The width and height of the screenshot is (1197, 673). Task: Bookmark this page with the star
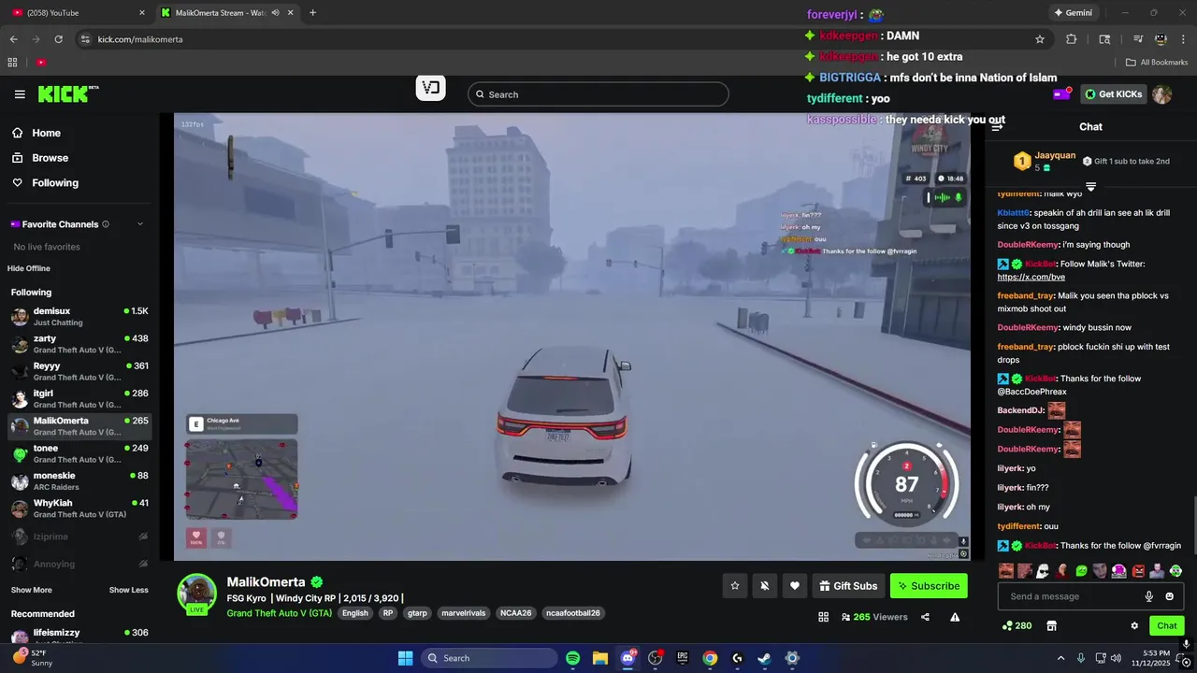point(1040,39)
